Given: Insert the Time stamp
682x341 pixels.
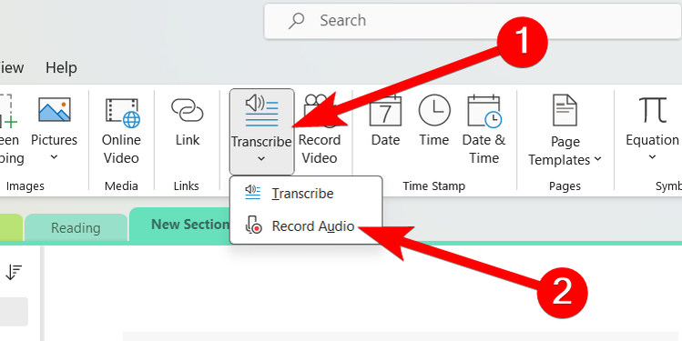Looking at the screenshot, I should (434, 121).
